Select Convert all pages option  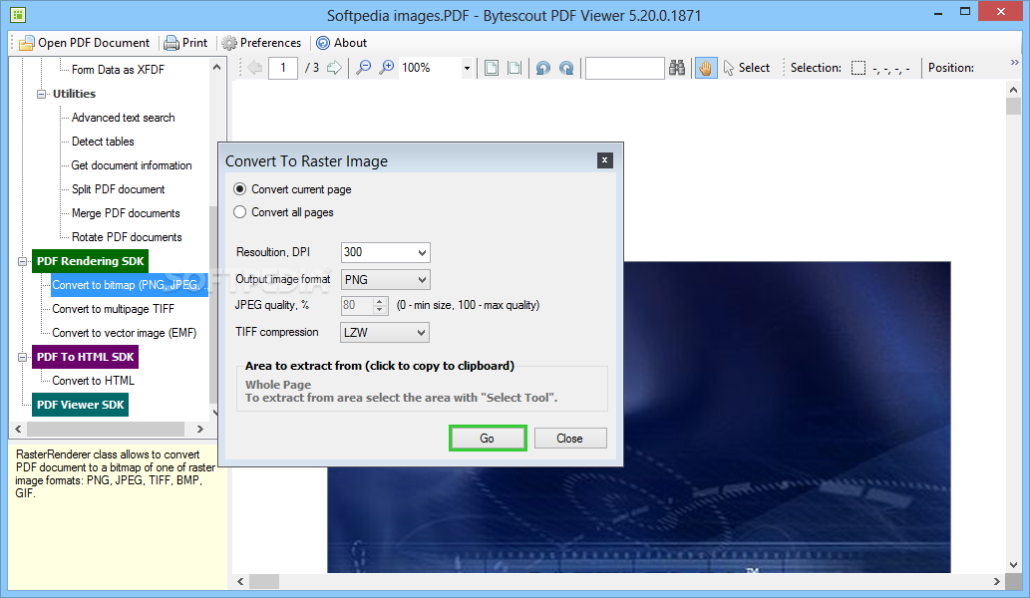284,212
